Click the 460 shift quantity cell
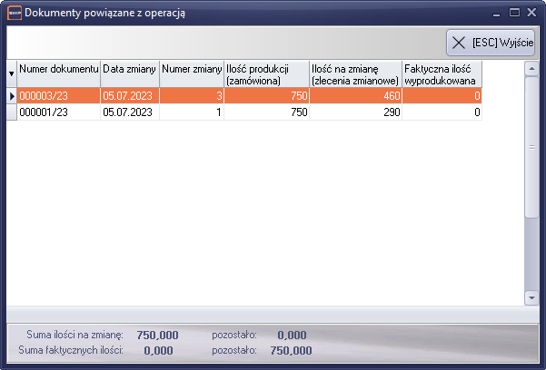Image resolution: width=546 pixels, height=370 pixels. 354,95
